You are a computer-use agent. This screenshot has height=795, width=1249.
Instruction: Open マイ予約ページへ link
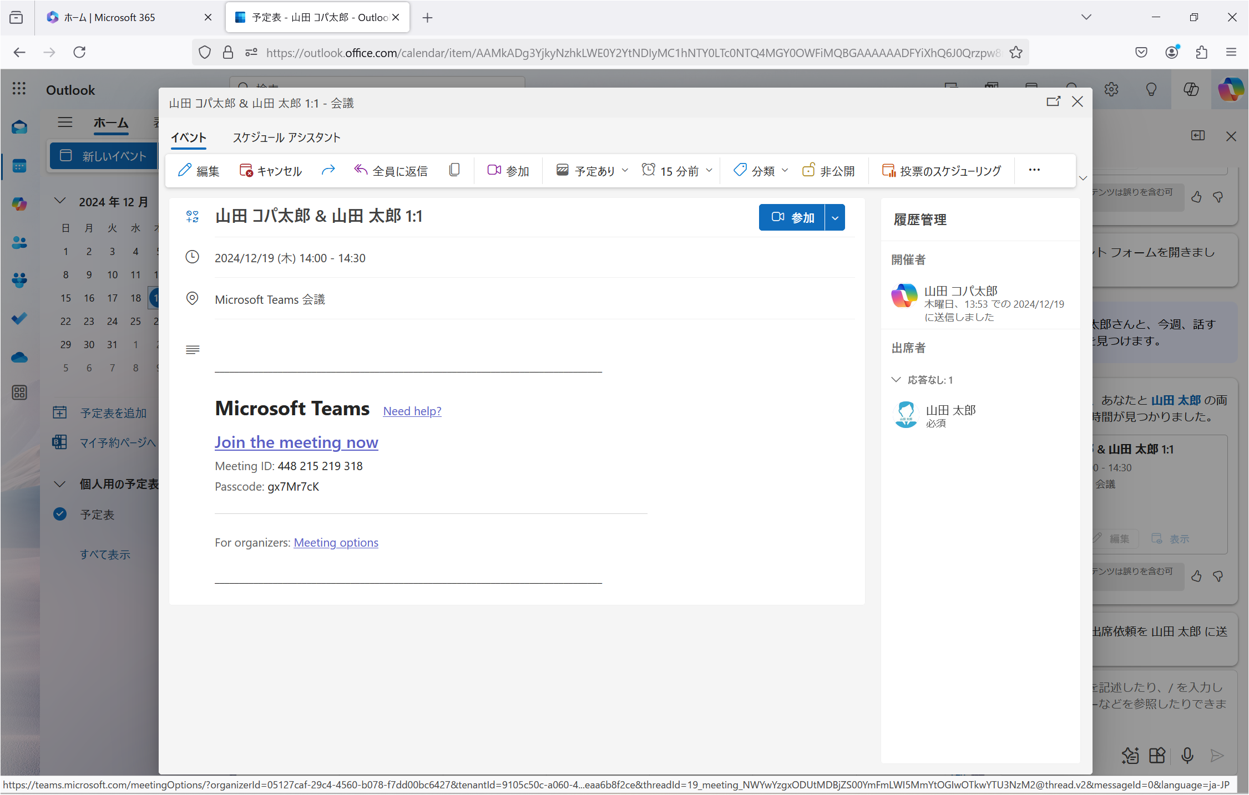pos(118,442)
